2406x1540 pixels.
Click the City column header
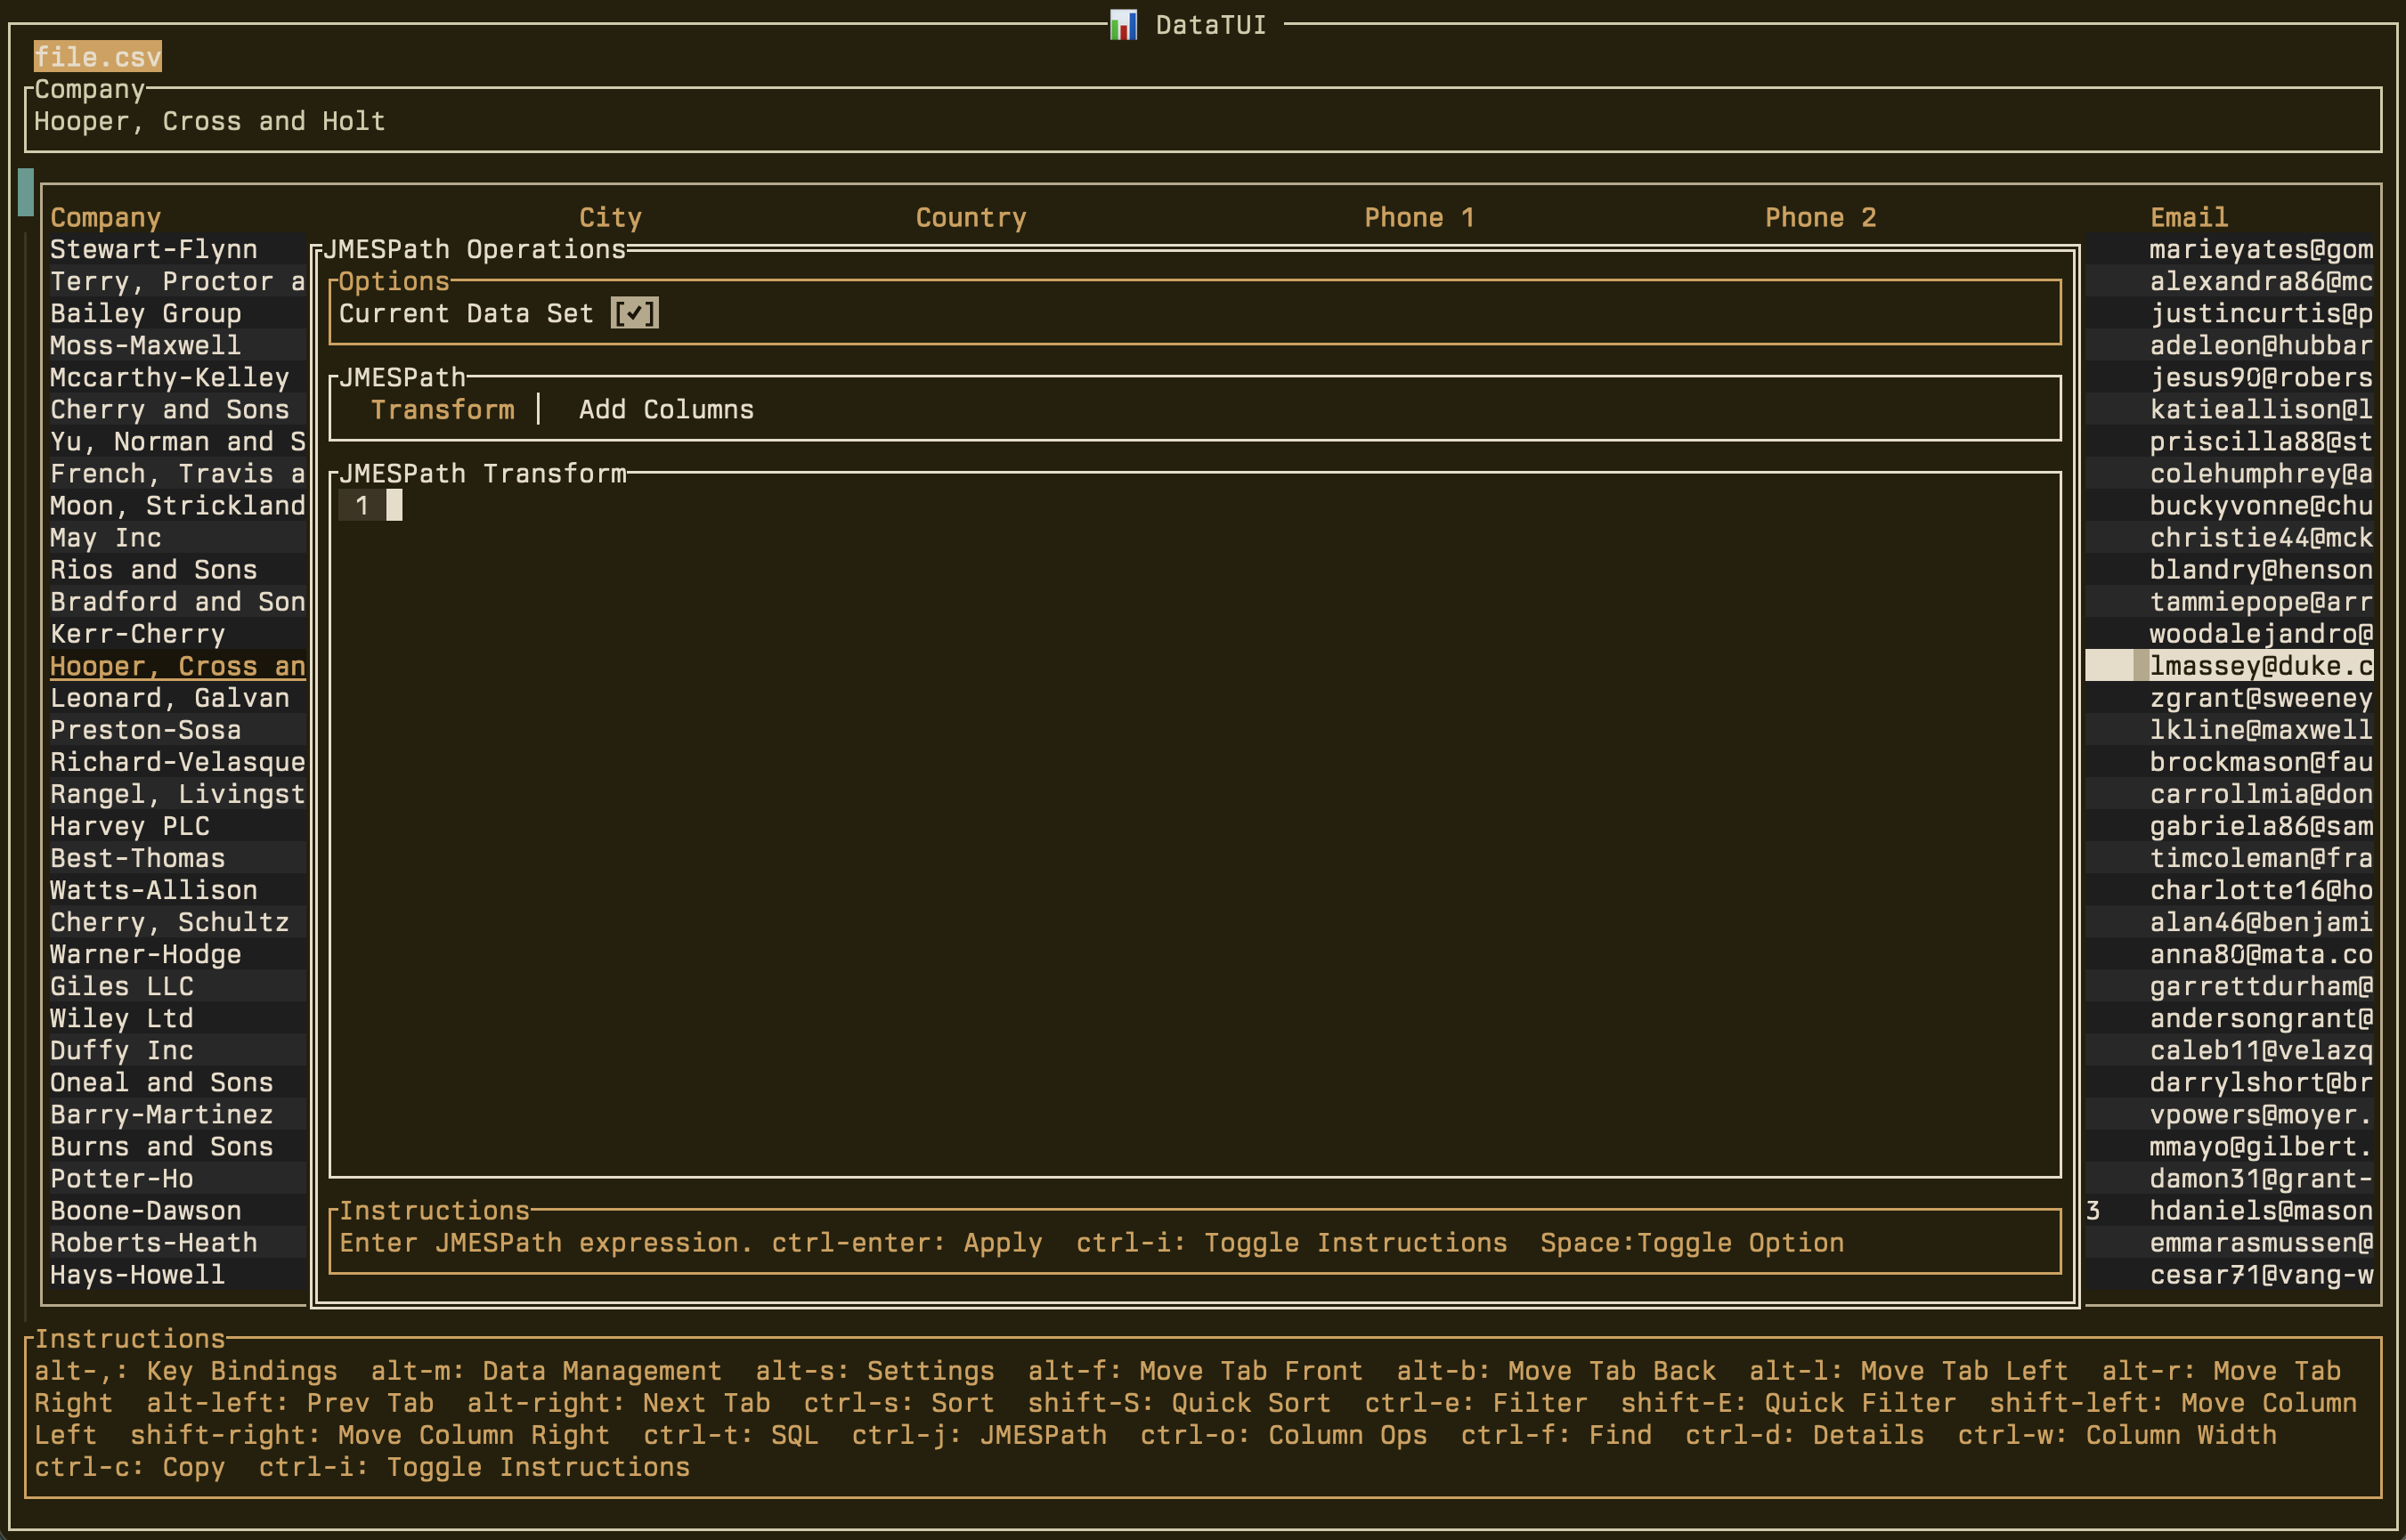(x=610, y=218)
